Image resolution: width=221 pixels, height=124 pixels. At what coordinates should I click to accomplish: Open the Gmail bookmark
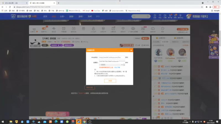[x=86, y=11]
